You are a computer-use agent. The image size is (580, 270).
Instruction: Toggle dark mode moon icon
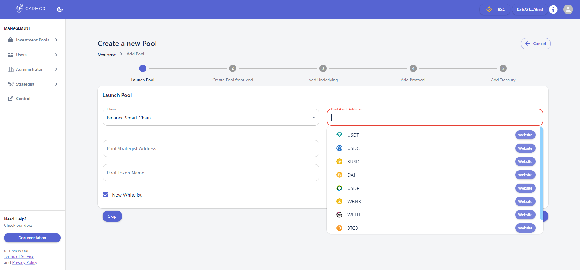click(60, 9)
